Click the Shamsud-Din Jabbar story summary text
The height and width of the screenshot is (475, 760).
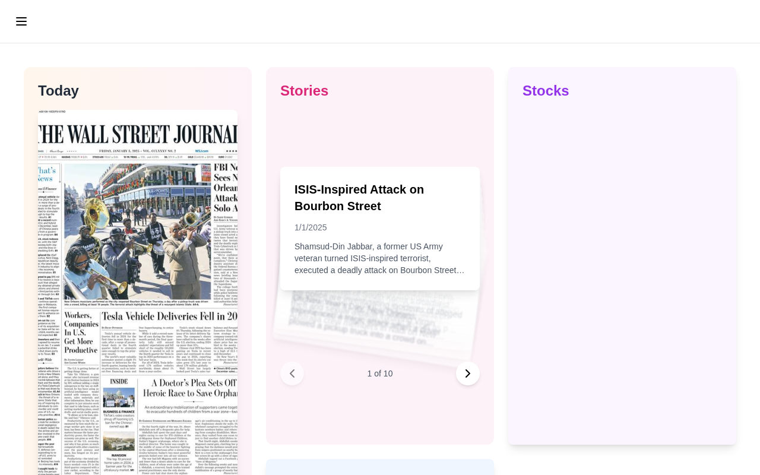pos(380,258)
